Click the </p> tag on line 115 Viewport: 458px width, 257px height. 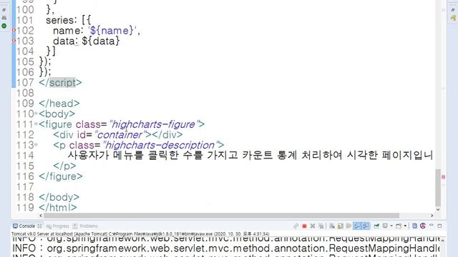pyautogui.click(x=64, y=166)
